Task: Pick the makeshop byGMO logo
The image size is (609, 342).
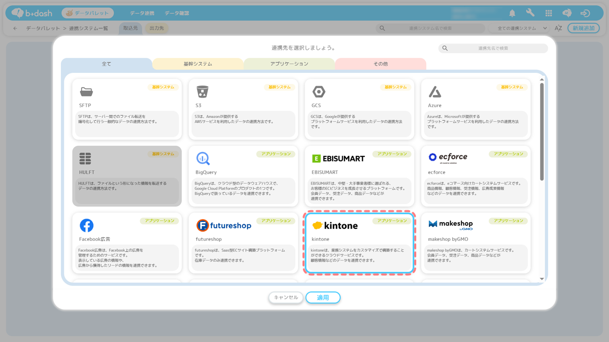Action: tap(450, 224)
